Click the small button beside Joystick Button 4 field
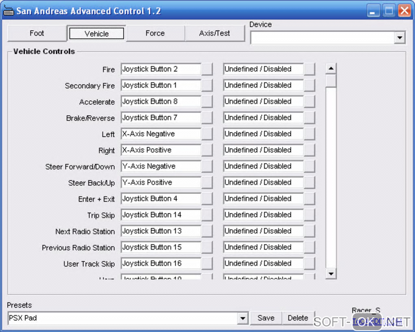Viewport: 415px width, 332px height. 207,199
